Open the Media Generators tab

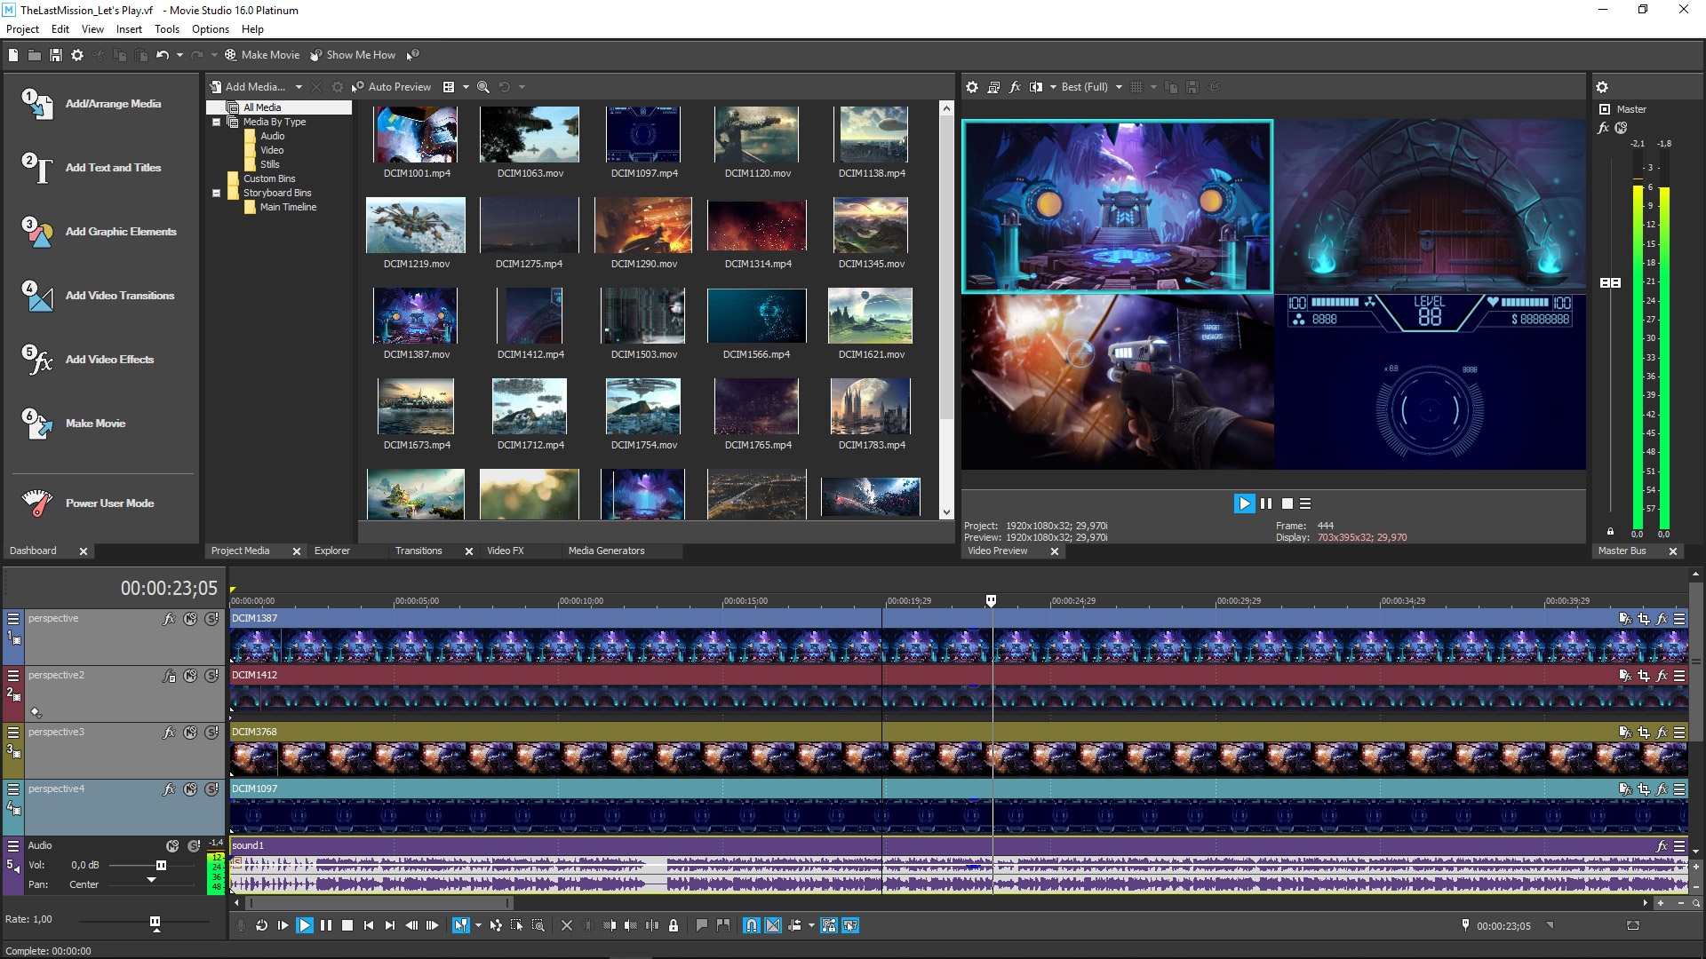604,551
